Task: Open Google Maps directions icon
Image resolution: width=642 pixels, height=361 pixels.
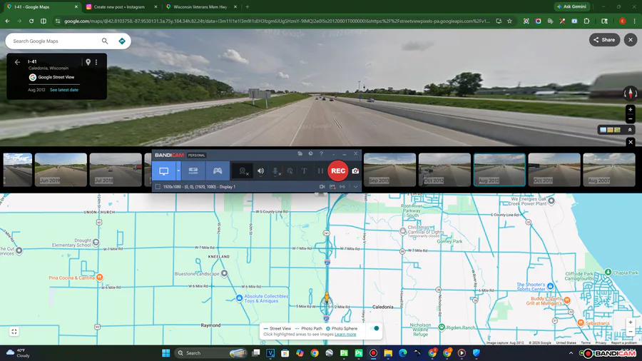Action: pos(121,41)
